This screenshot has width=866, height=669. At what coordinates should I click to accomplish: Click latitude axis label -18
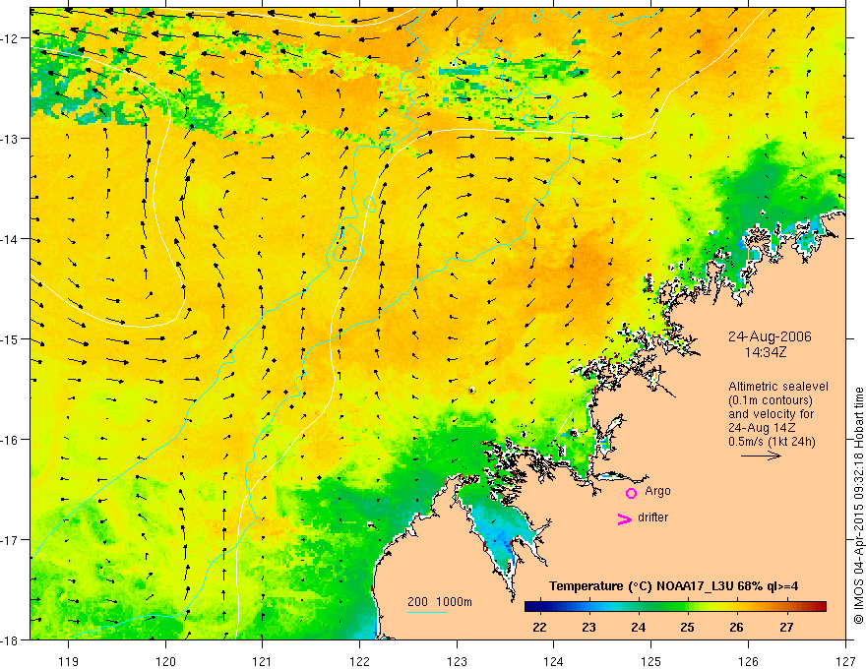(11, 640)
